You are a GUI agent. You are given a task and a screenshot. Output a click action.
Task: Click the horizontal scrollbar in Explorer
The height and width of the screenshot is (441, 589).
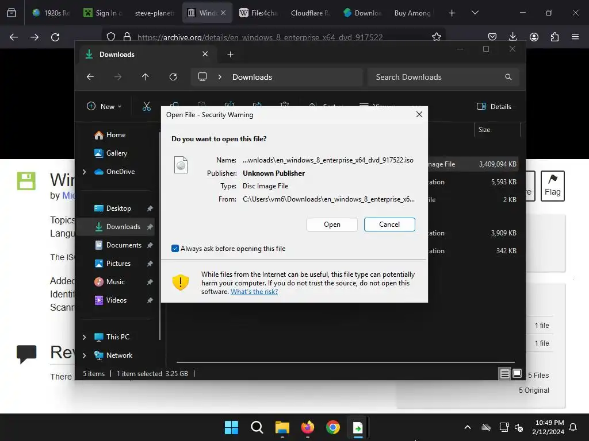(345, 362)
